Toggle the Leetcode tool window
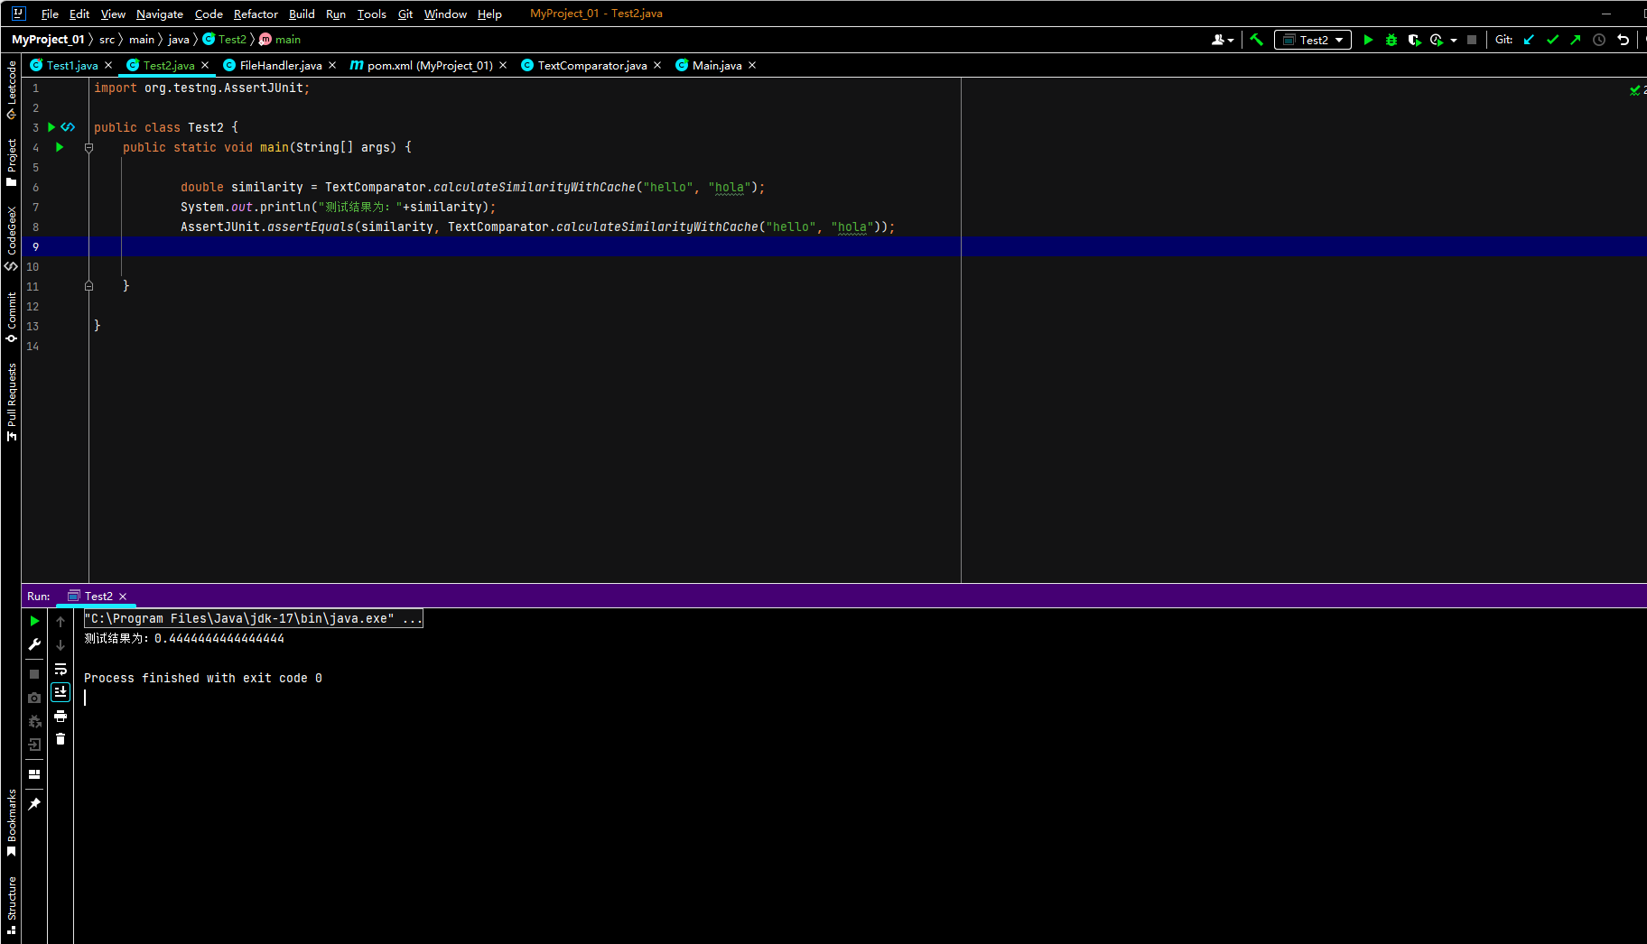This screenshot has height=944, width=1647. coord(12,89)
